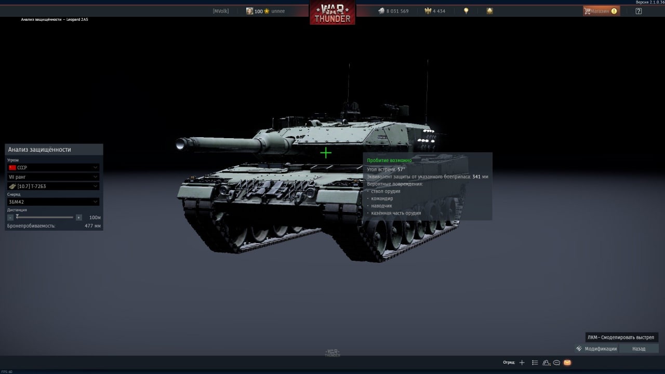Click the player avatar portrait

pos(249,11)
